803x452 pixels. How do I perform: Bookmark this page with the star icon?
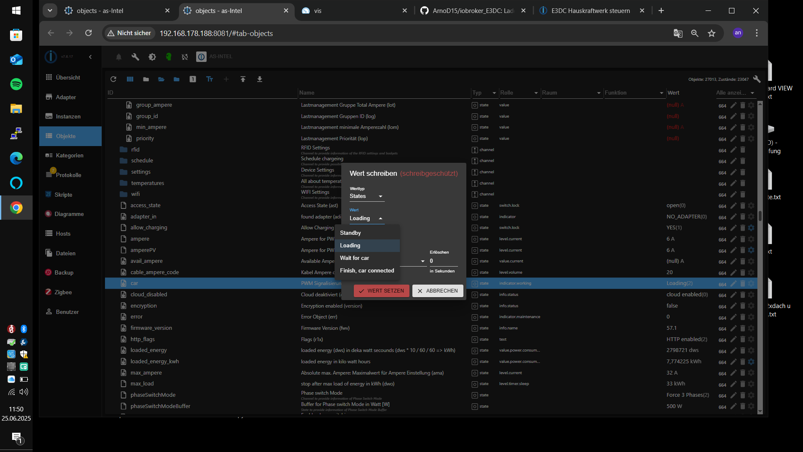(x=711, y=33)
